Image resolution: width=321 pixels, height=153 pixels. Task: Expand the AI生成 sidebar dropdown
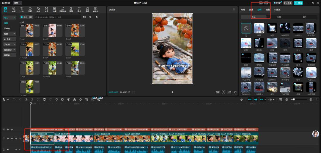click(x=10, y=39)
